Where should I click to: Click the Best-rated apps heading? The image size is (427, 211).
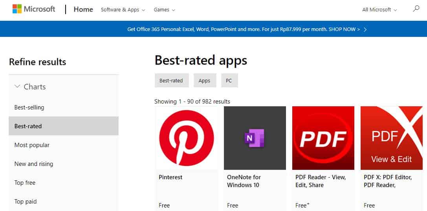pyautogui.click(x=201, y=60)
